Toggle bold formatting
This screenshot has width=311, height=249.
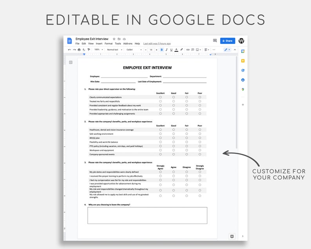point(162,50)
